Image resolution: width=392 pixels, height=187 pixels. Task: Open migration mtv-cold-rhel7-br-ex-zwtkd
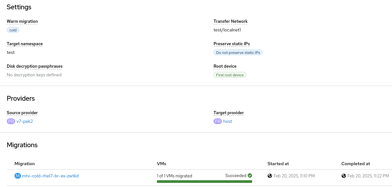tap(50, 176)
